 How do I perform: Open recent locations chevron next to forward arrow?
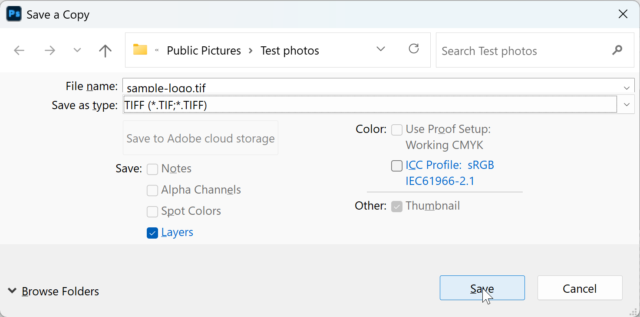click(x=77, y=50)
